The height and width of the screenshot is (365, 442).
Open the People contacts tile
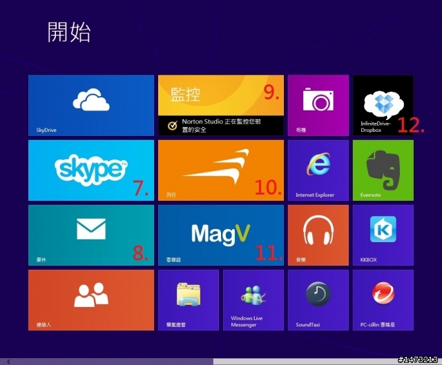tap(91, 300)
